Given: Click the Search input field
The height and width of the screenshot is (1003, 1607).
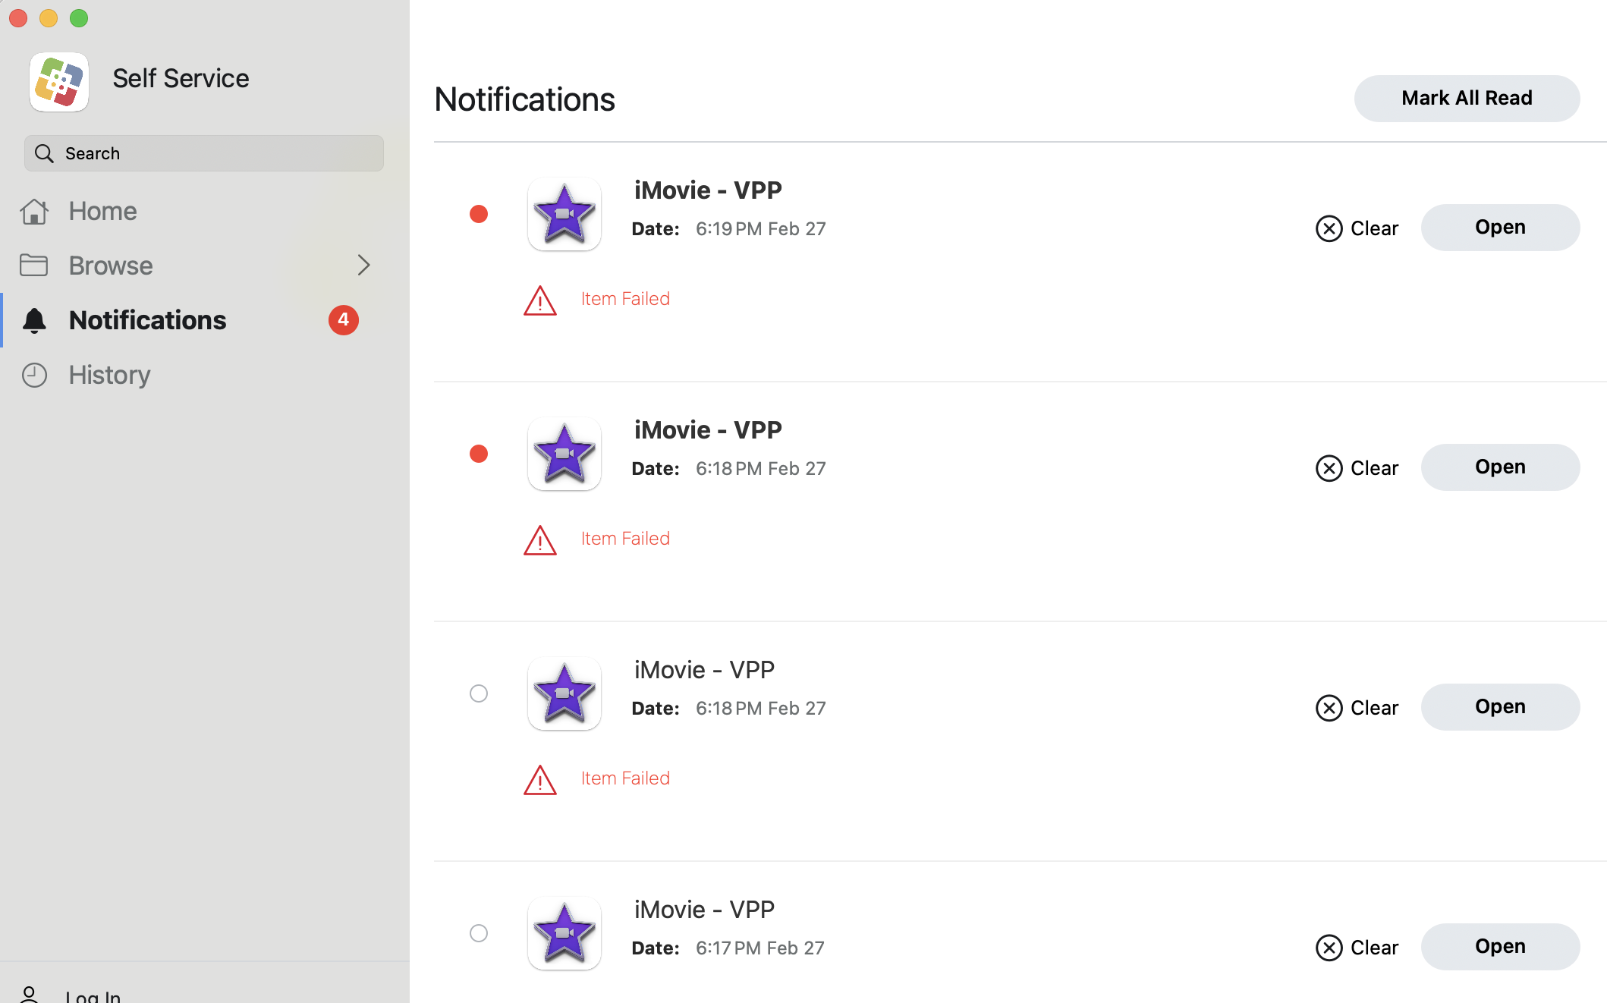Looking at the screenshot, I should point(204,153).
